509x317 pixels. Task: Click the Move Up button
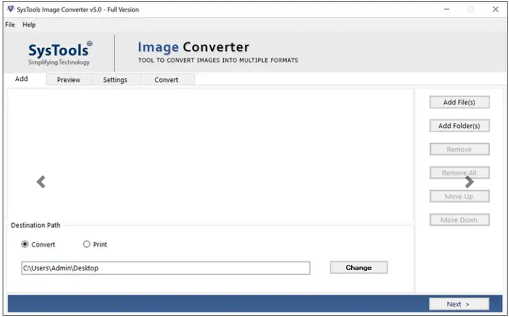pyautogui.click(x=459, y=197)
